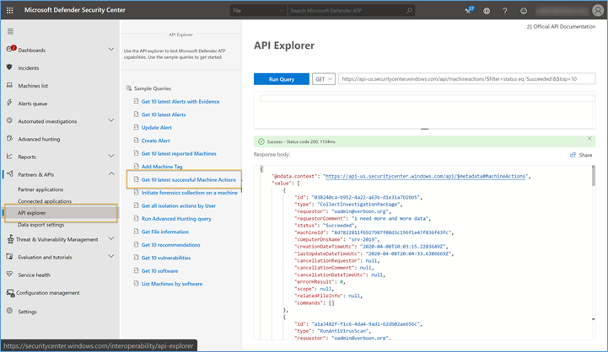Click the Incidents shield icon
The height and width of the screenshot is (352, 608).
(x=9, y=67)
